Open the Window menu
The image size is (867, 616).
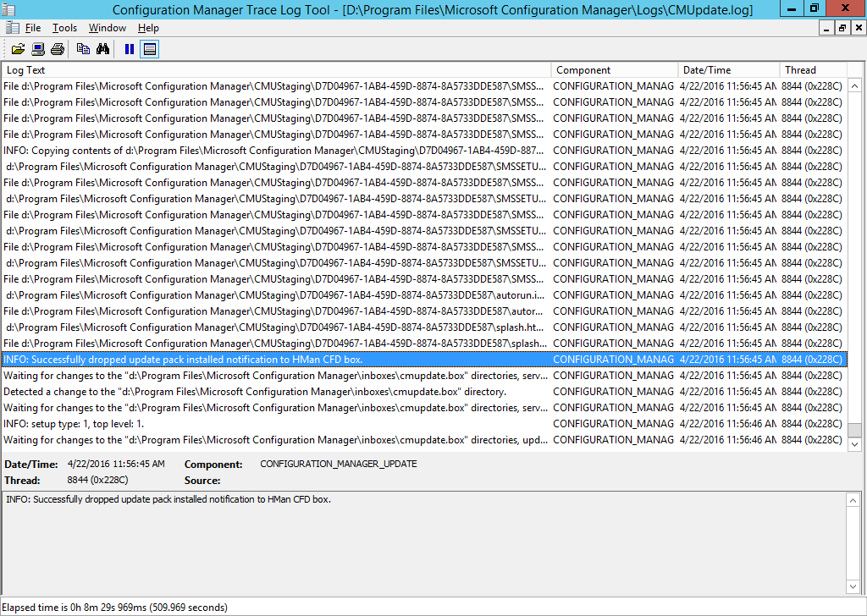108,28
